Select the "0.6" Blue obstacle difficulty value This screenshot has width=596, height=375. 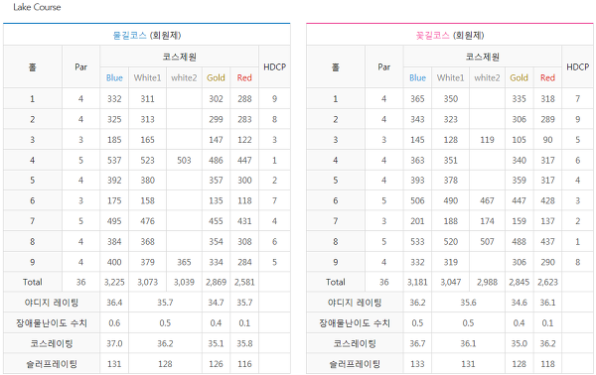[x=114, y=323]
